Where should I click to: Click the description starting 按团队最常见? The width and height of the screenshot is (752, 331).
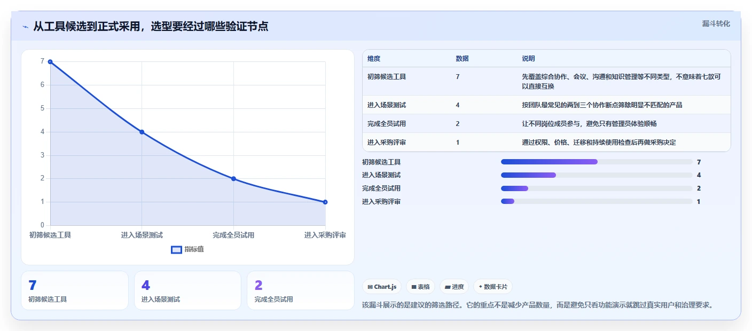pos(602,105)
